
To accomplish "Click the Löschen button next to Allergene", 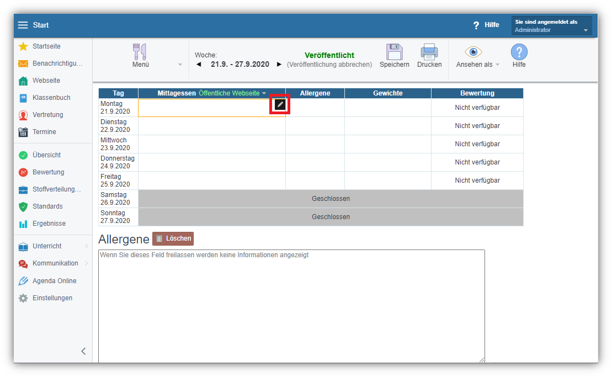I will pyautogui.click(x=173, y=238).
